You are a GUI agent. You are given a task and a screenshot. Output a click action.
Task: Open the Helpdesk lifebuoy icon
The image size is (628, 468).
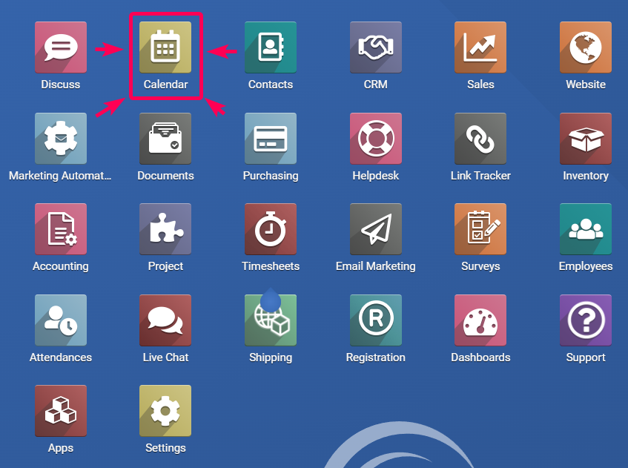[x=376, y=138]
